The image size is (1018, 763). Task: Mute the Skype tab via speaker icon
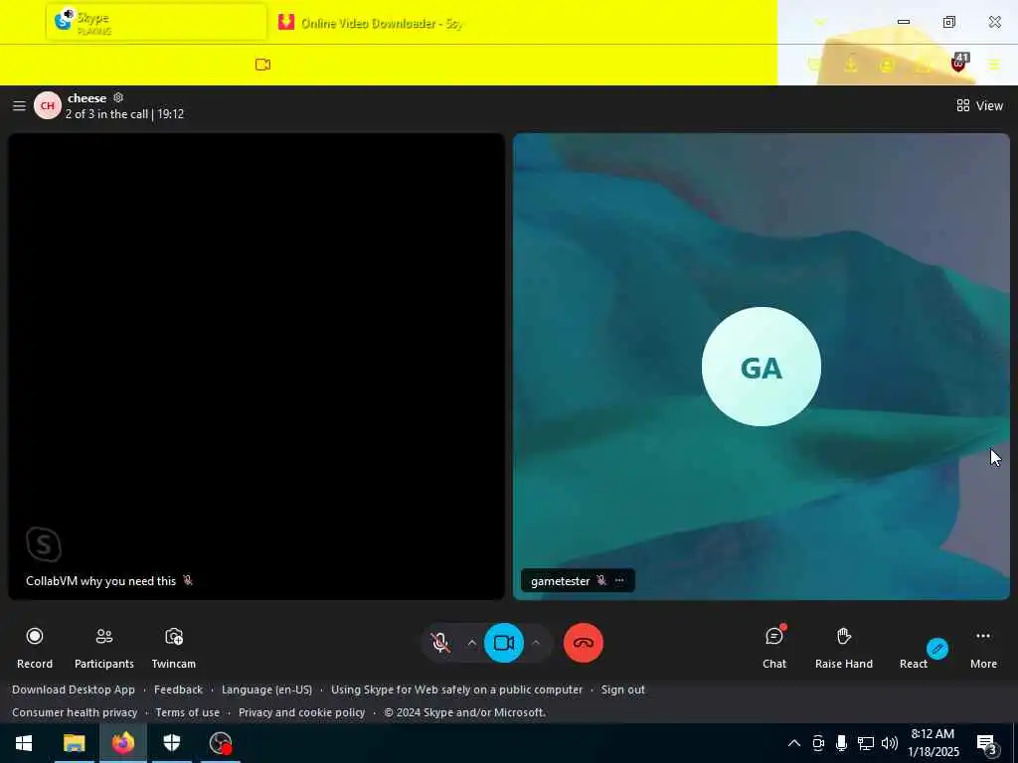point(69,14)
